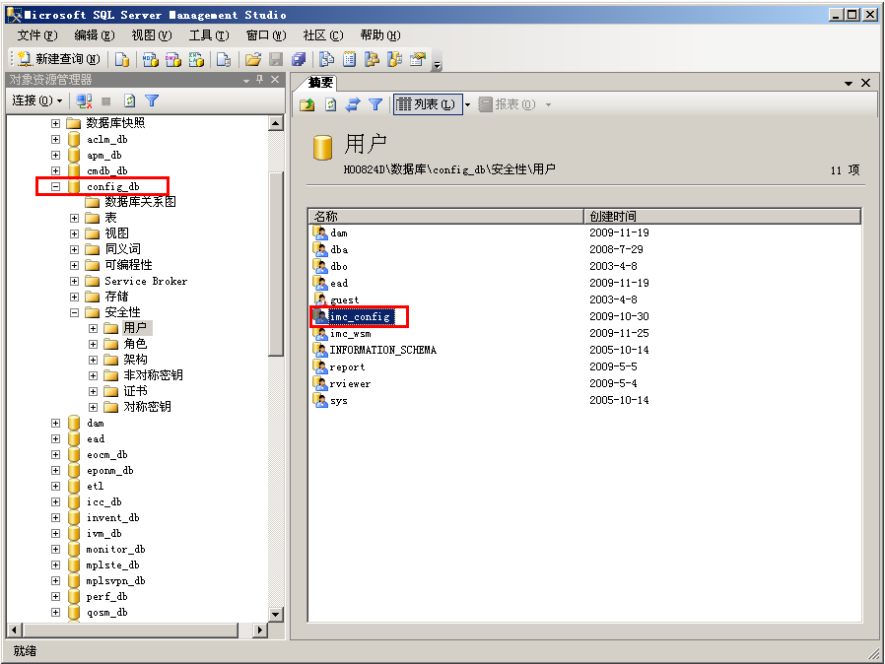
Task: Expand the 视图 (Views) folder
Action: click(x=74, y=233)
